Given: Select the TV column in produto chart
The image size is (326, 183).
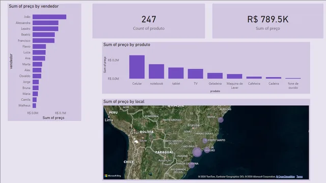Looking at the screenshot, I should click(196, 74).
